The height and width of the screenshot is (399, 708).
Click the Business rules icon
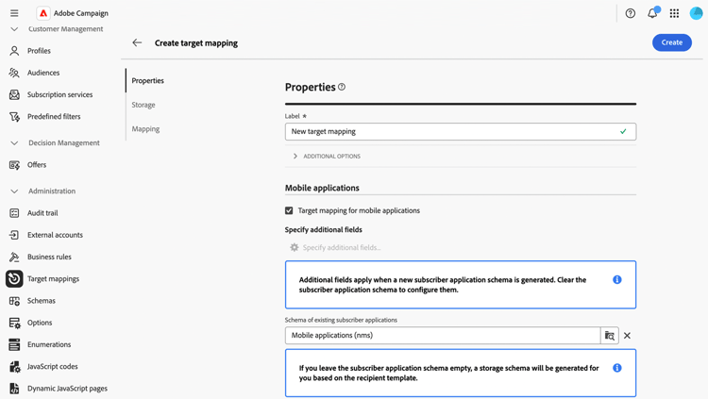tap(14, 257)
